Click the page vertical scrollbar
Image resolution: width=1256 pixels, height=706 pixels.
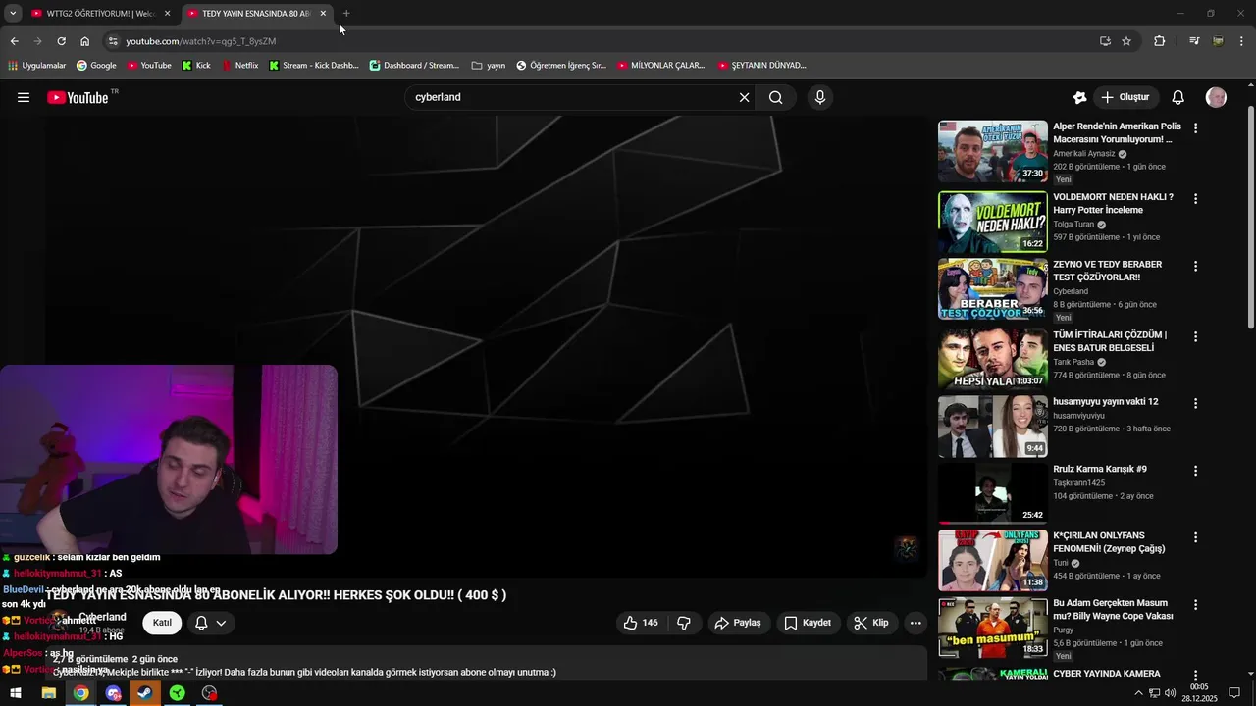(1250, 216)
